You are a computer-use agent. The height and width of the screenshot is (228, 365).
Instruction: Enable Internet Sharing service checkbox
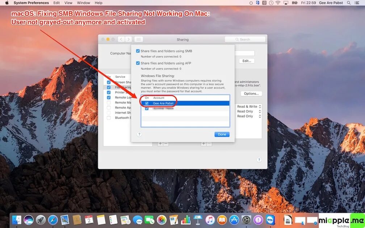pos(109,113)
